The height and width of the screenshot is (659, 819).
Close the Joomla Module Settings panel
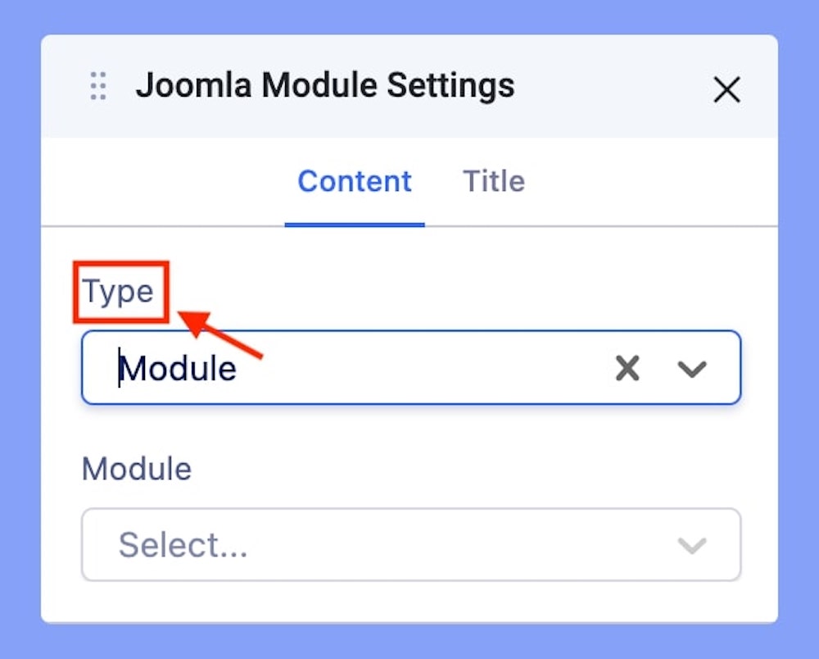click(726, 89)
